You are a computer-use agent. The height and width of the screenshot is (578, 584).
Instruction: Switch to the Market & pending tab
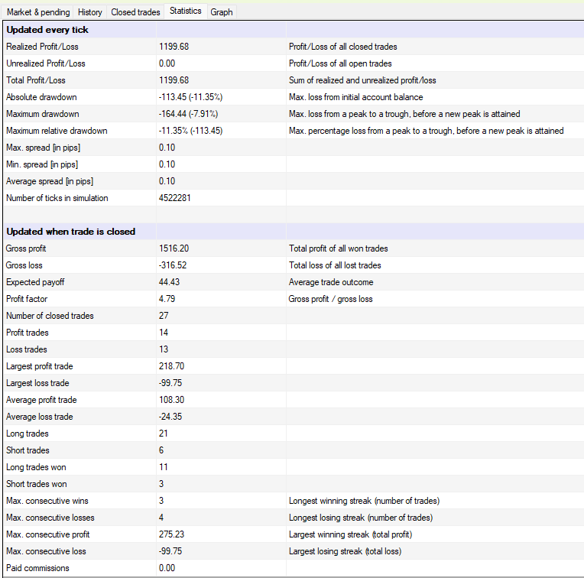click(x=37, y=12)
